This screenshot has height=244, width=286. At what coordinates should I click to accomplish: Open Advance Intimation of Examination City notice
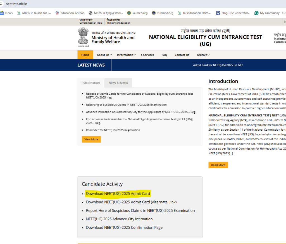(141, 112)
